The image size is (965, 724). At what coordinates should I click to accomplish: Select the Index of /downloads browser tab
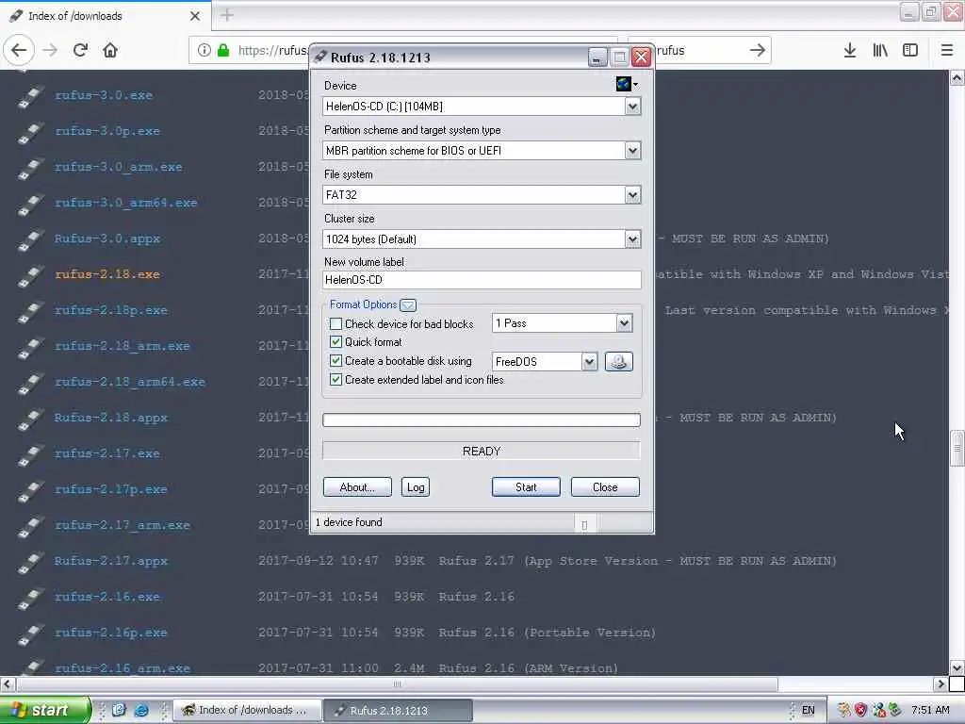[105, 16]
